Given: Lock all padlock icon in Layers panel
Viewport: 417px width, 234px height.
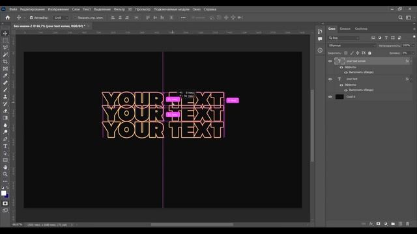Looking at the screenshot, I should coord(369,53).
